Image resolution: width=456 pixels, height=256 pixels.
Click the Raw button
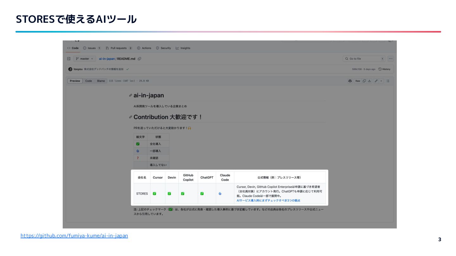pos(358,81)
